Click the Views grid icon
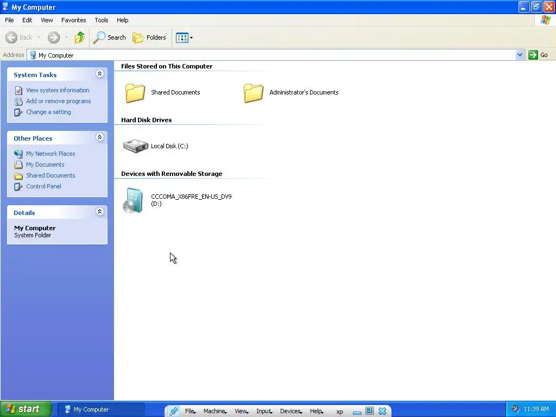Screen dimensions: 556x417 click(182, 37)
